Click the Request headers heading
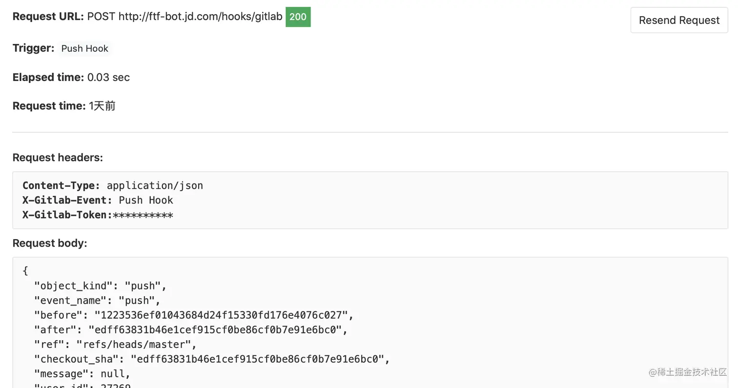Image resolution: width=738 pixels, height=388 pixels. click(x=58, y=157)
